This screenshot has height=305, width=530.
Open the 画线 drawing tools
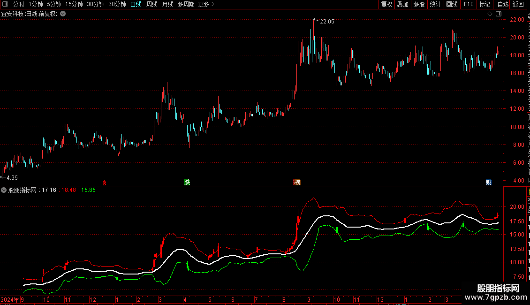[x=452, y=4]
